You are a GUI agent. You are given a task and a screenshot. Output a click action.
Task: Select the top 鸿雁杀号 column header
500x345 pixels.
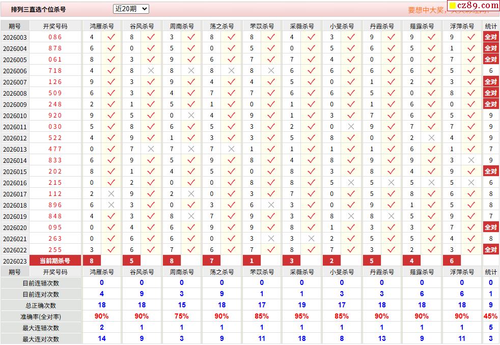(x=102, y=26)
